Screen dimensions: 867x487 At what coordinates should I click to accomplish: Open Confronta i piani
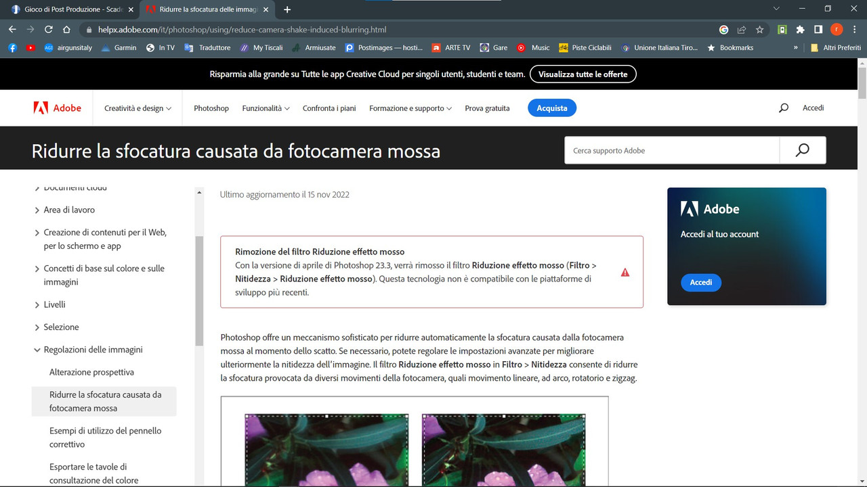pos(329,108)
